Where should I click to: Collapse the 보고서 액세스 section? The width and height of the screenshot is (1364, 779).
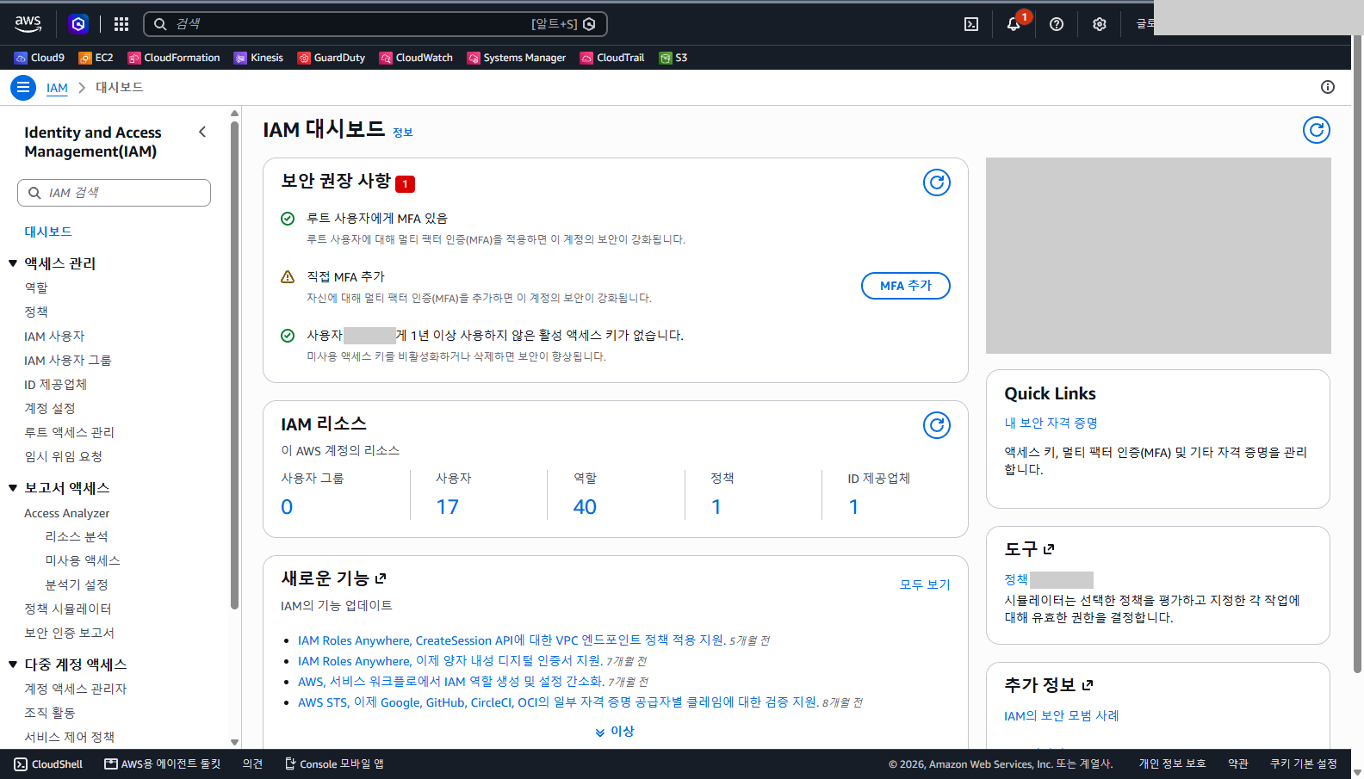point(13,488)
